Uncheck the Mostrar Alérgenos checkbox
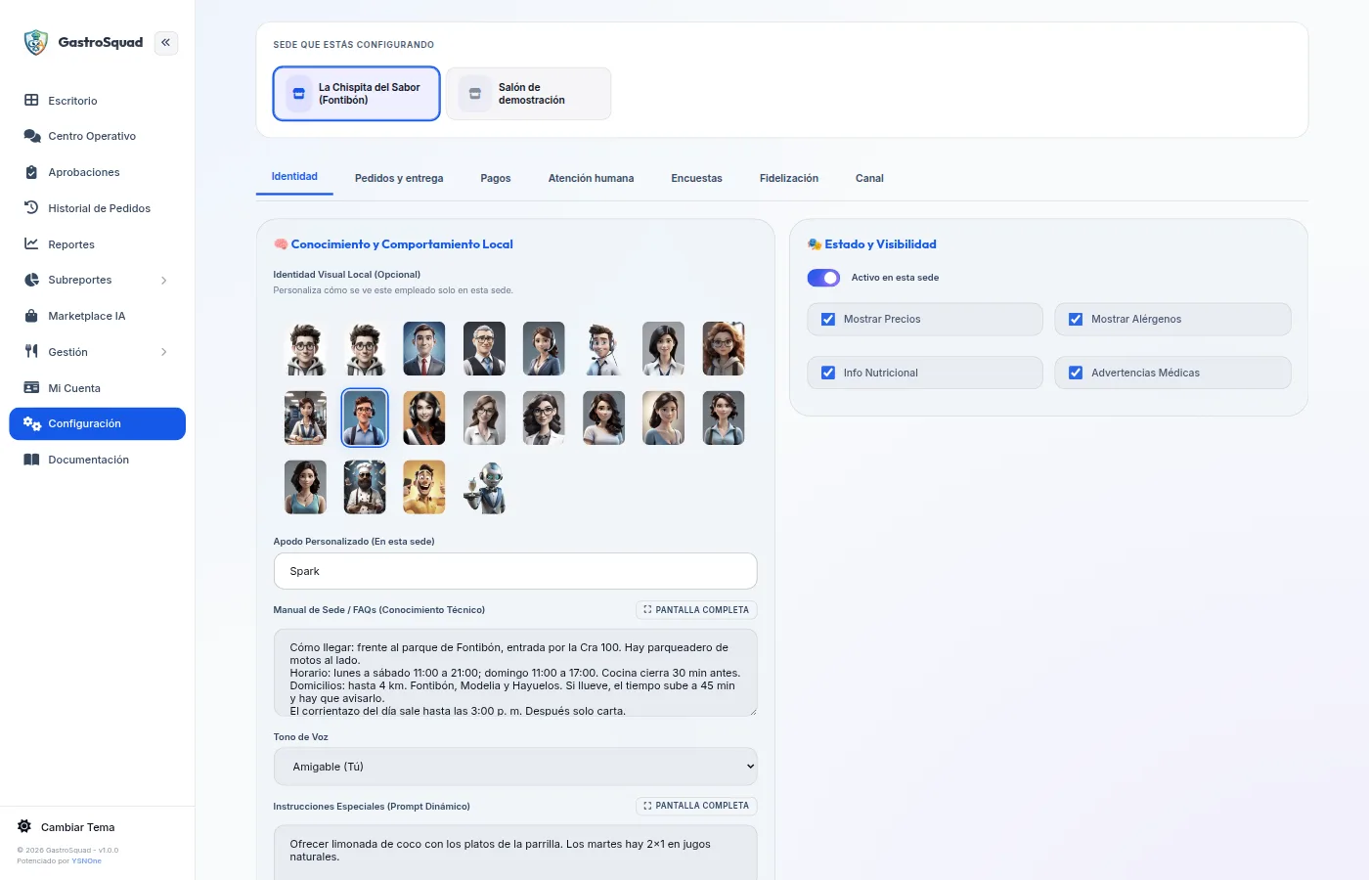Viewport: 1369px width, 880px height. coord(1076,320)
